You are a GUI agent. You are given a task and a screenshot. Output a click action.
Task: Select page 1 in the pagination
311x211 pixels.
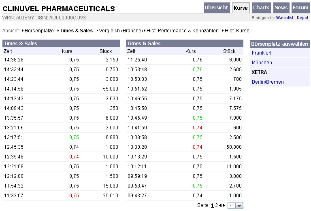point(212,205)
